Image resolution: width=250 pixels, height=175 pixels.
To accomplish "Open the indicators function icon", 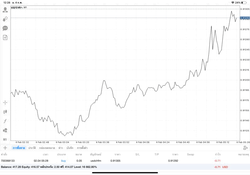I will [5, 121].
